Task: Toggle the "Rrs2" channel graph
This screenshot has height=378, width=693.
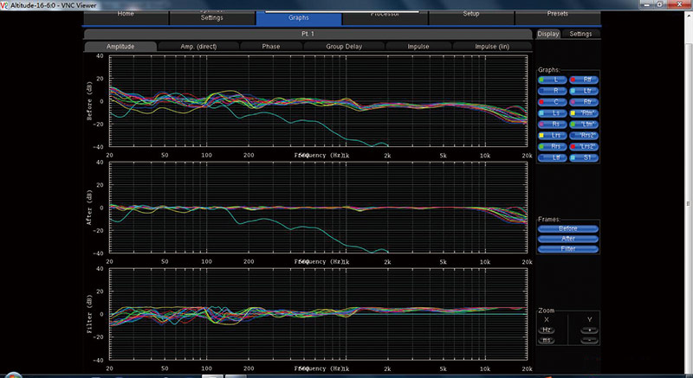Action: point(584,136)
